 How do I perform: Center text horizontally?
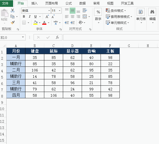[73, 17]
